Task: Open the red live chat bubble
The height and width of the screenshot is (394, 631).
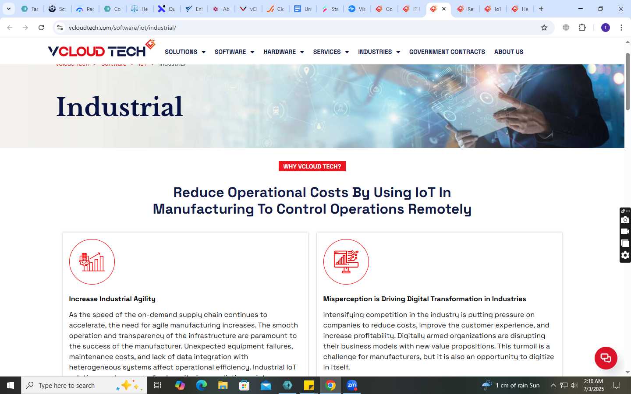Action: point(606,358)
